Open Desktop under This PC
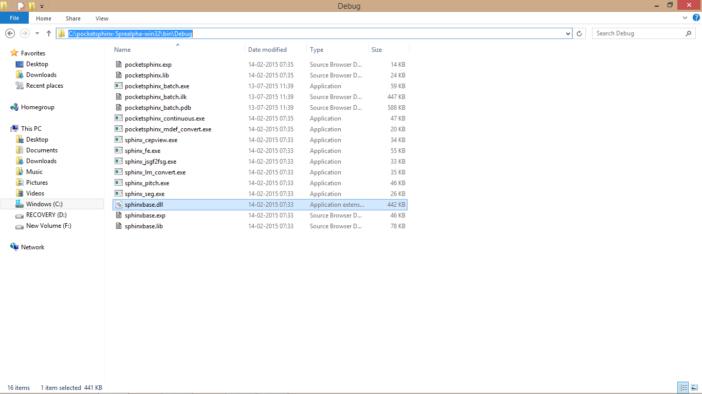 [37, 140]
